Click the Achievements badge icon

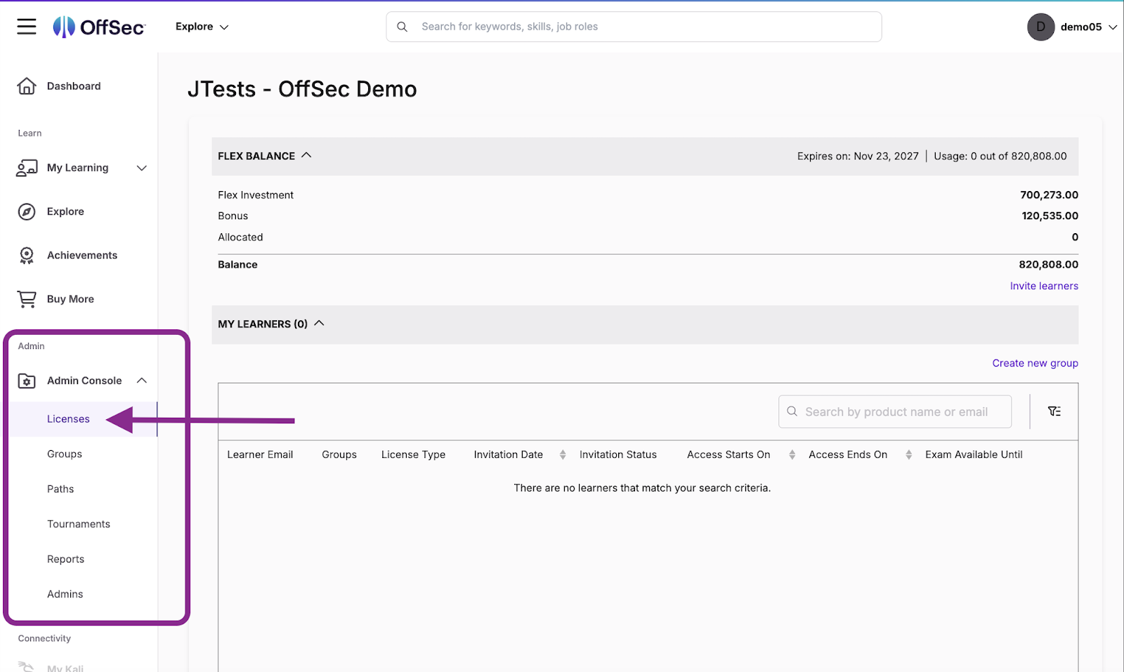27,256
